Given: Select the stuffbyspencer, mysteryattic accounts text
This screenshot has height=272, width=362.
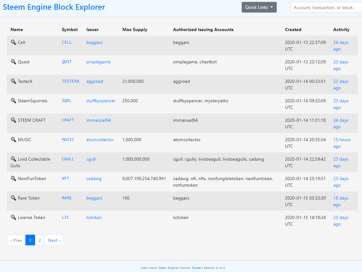Looking at the screenshot, I should click(201, 101).
